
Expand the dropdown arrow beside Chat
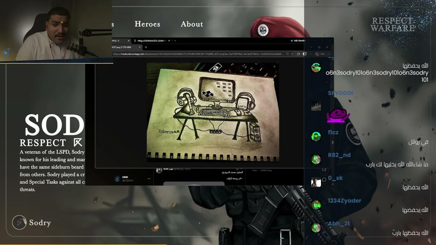coord(328,54)
